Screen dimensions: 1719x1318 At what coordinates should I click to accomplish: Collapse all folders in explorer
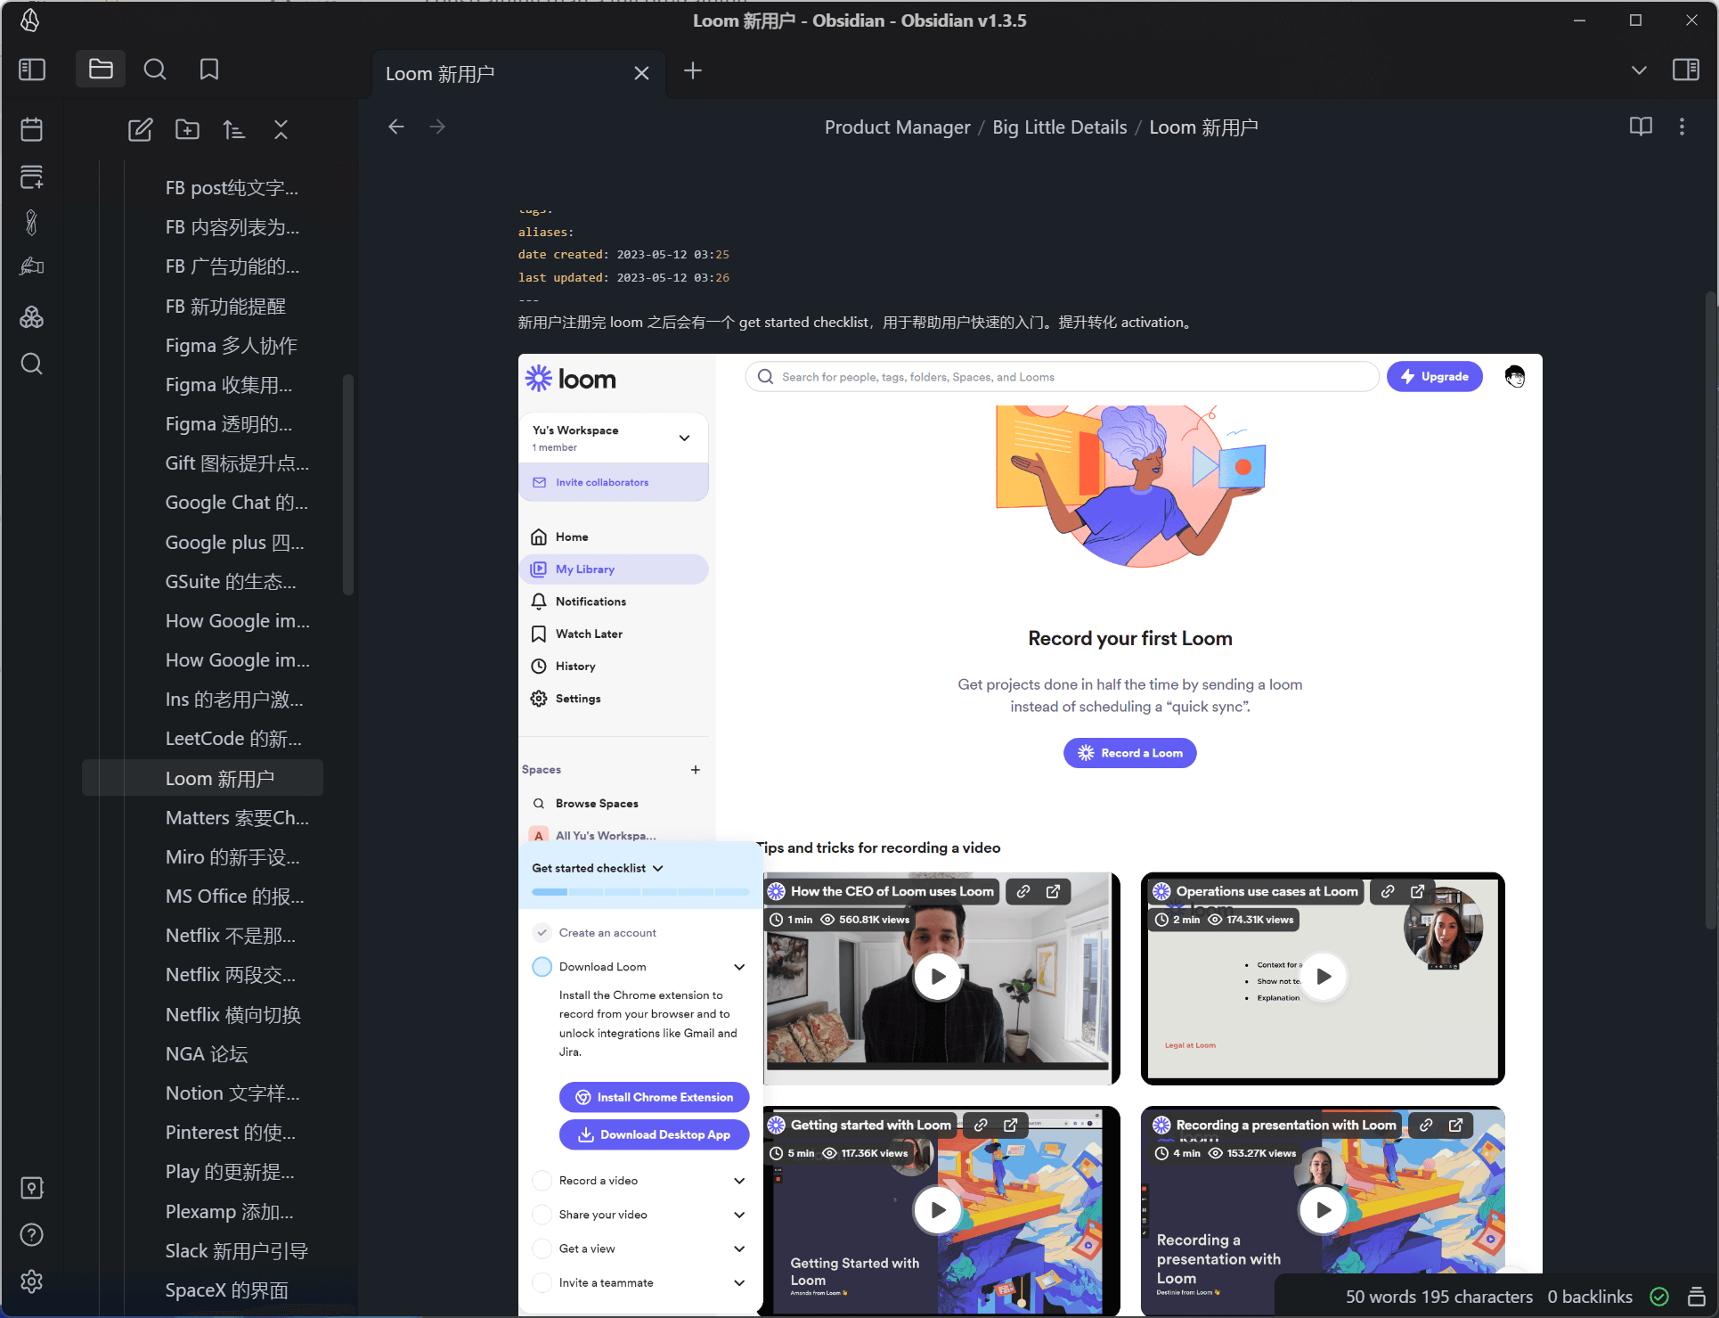pos(281,130)
